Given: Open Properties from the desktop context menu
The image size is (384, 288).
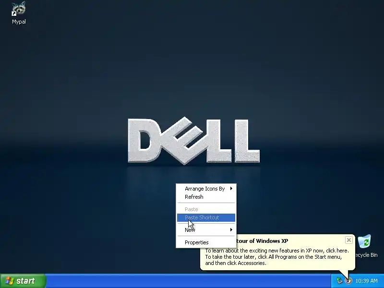Looking at the screenshot, I should (x=206, y=242).
